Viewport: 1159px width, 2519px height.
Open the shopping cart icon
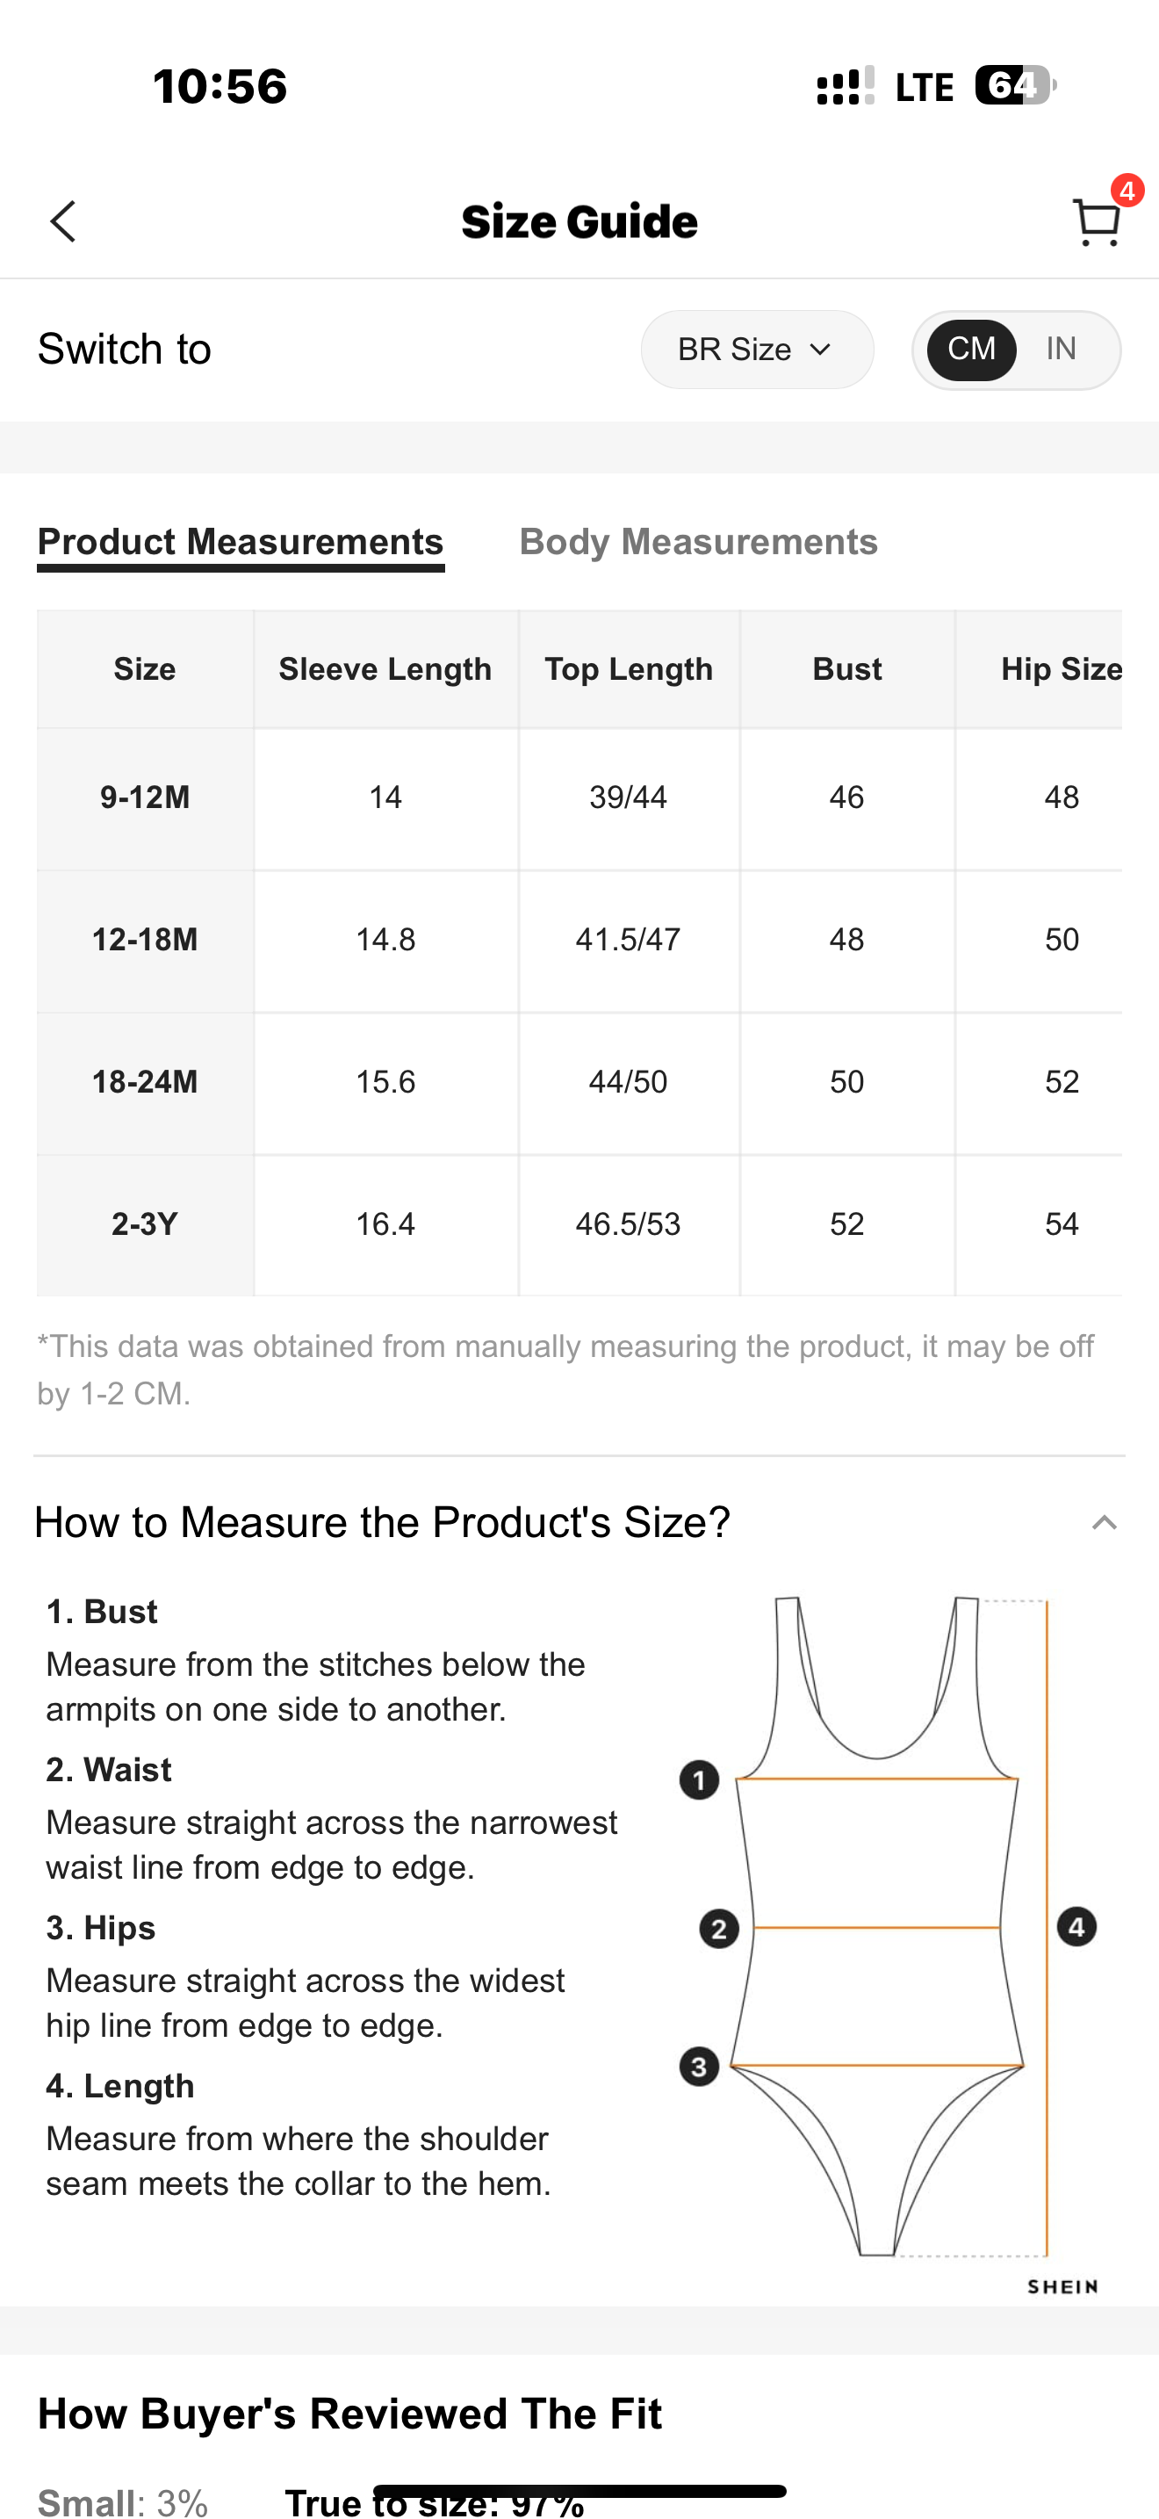click(x=1095, y=223)
